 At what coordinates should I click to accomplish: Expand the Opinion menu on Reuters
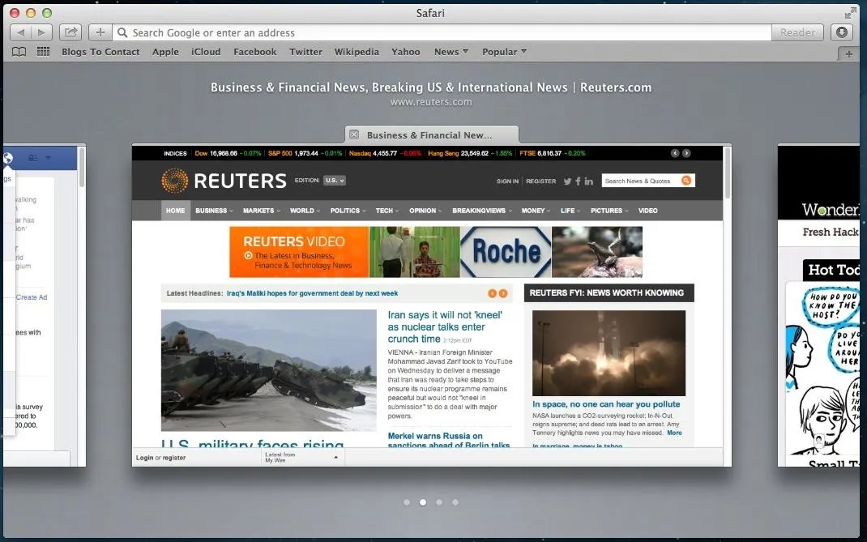click(425, 211)
